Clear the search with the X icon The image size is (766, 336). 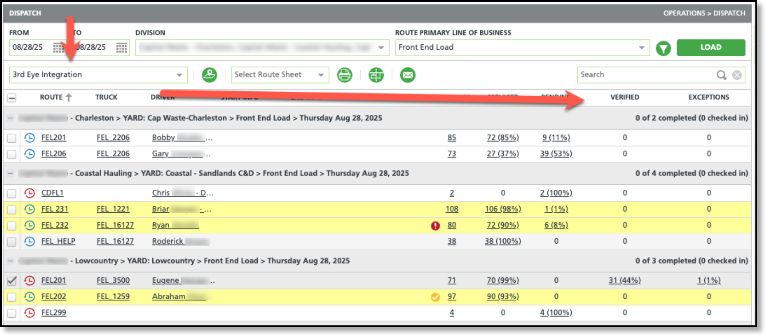[737, 75]
